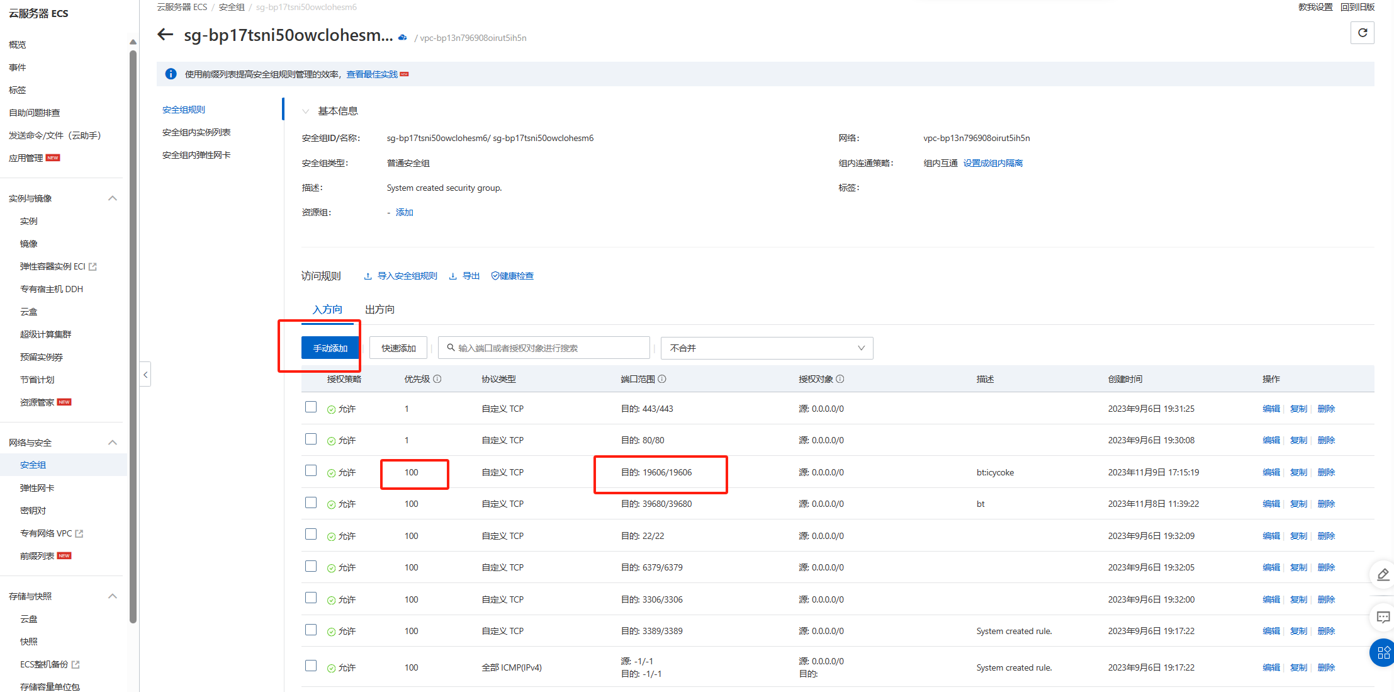Click the 快速添加 button

tap(398, 348)
